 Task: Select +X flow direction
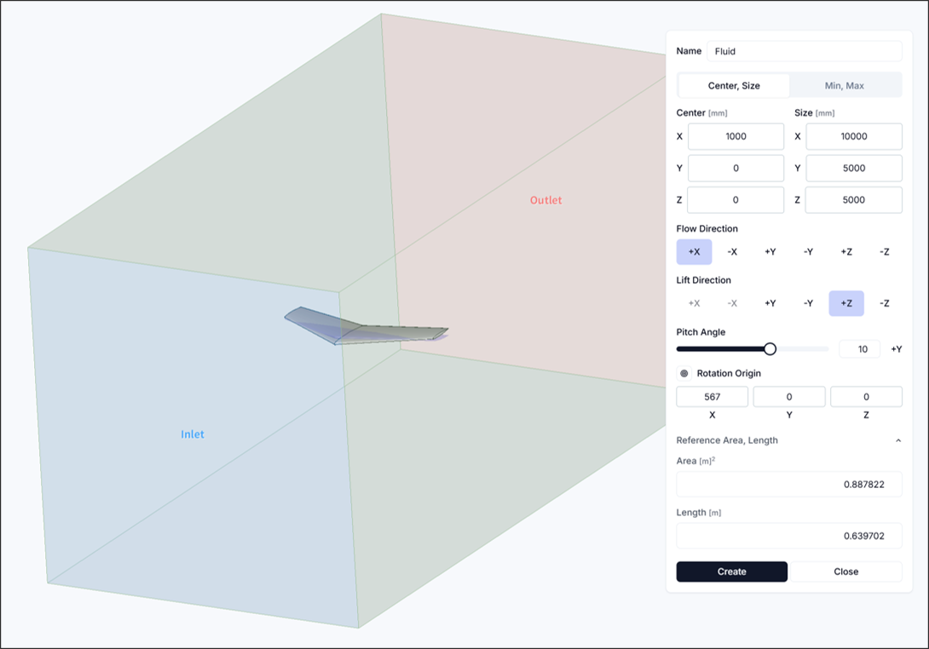(694, 252)
